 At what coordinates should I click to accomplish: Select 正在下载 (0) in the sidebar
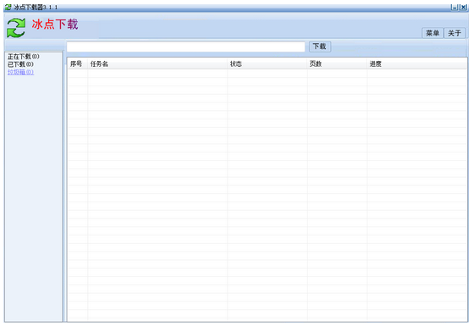tap(24, 57)
